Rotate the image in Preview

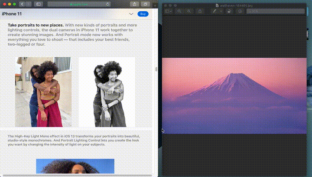click(x=229, y=11)
